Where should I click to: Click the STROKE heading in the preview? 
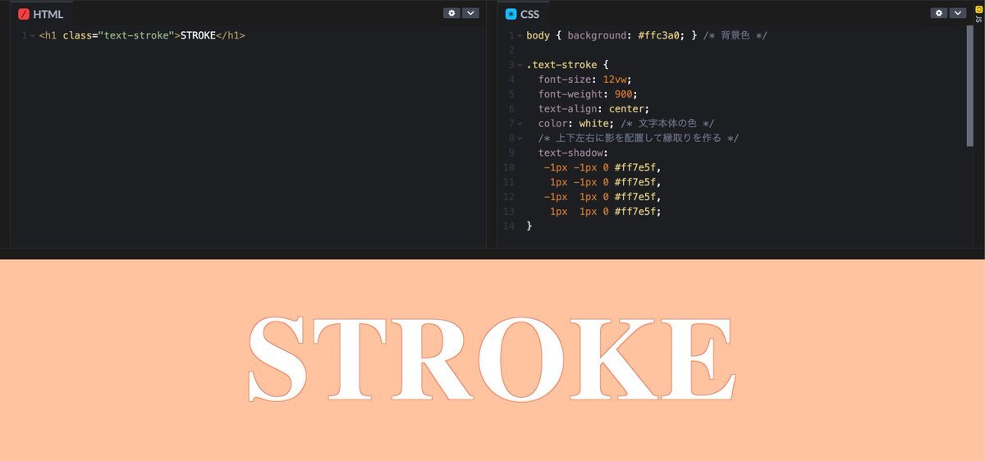point(491,359)
